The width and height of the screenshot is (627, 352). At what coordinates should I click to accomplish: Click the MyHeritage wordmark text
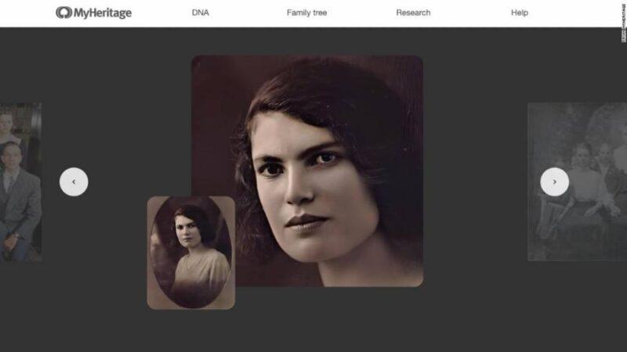103,13
